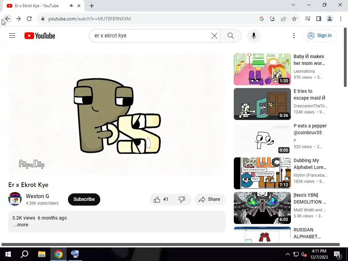Bookmark this tab with the star icon
The width and height of the screenshot is (348, 261).
coord(294,19)
